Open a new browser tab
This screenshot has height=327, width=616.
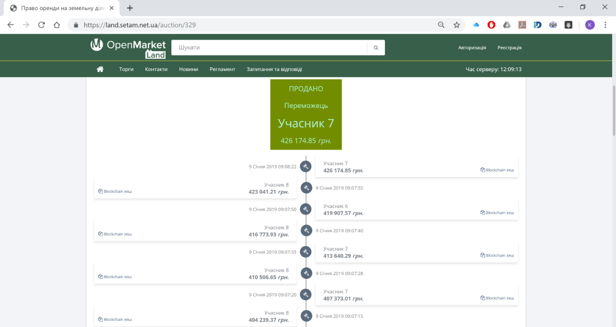point(130,8)
